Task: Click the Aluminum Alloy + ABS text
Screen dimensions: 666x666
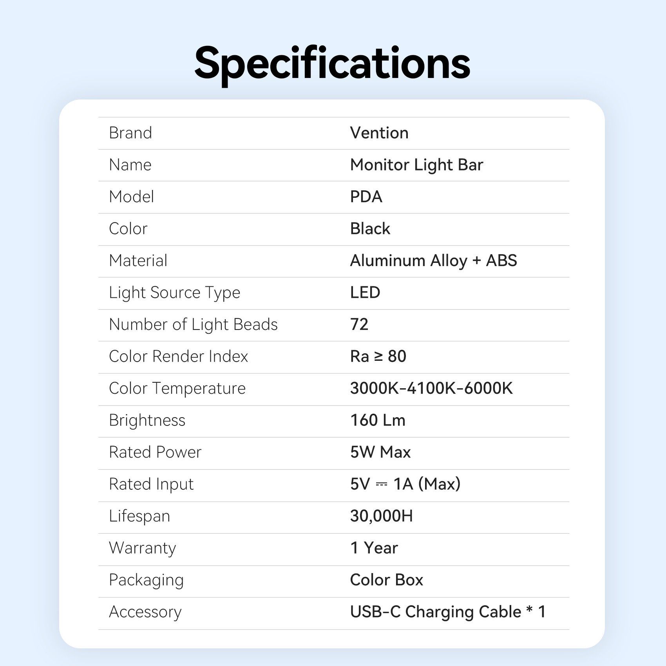Action: point(433,261)
